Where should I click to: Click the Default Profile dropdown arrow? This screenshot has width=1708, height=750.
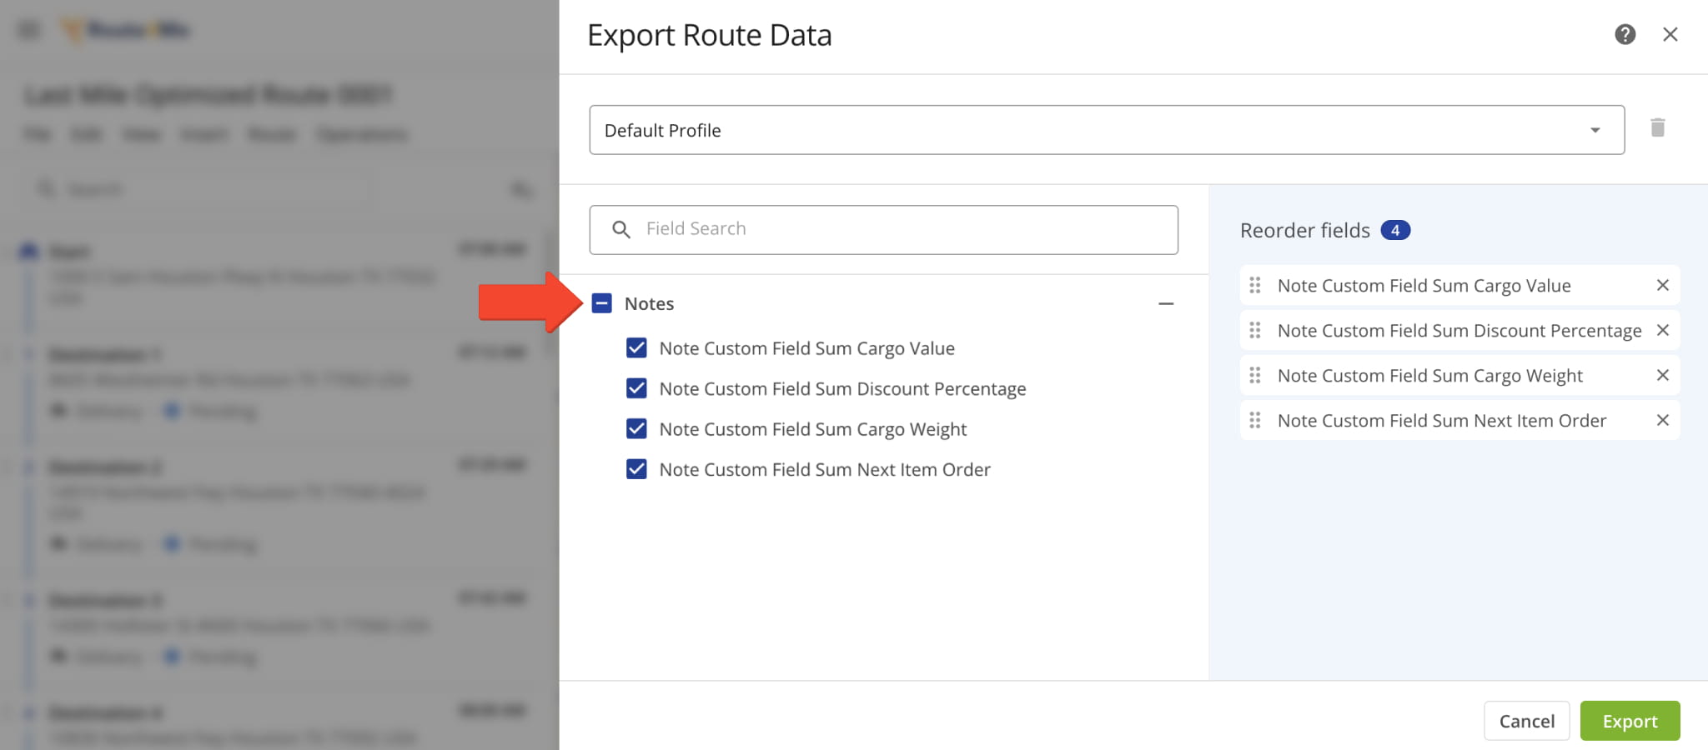(x=1595, y=130)
